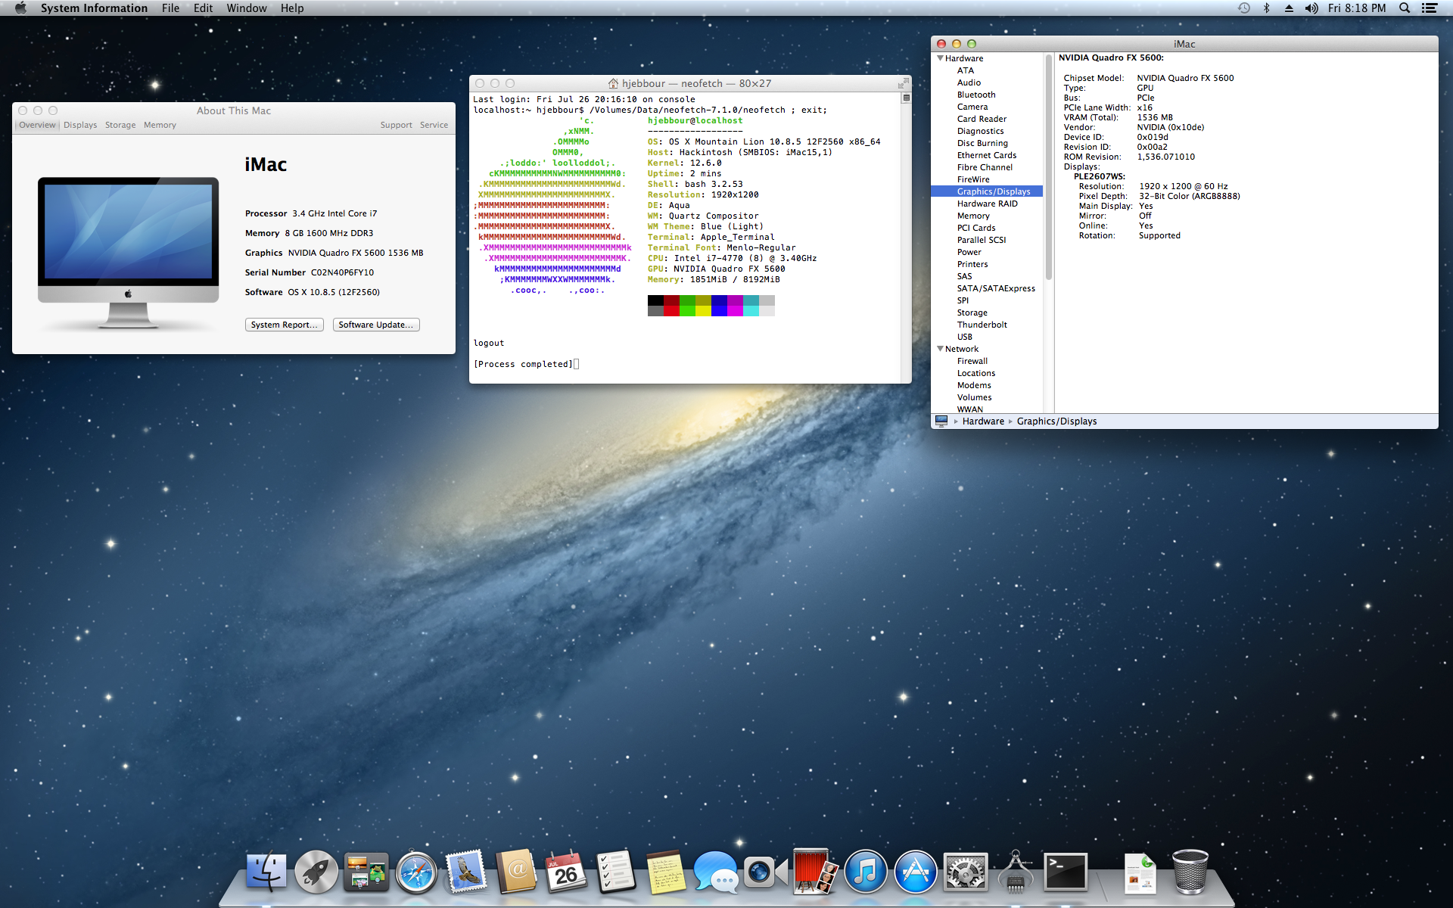Open System Preferences gear icon

[966, 872]
